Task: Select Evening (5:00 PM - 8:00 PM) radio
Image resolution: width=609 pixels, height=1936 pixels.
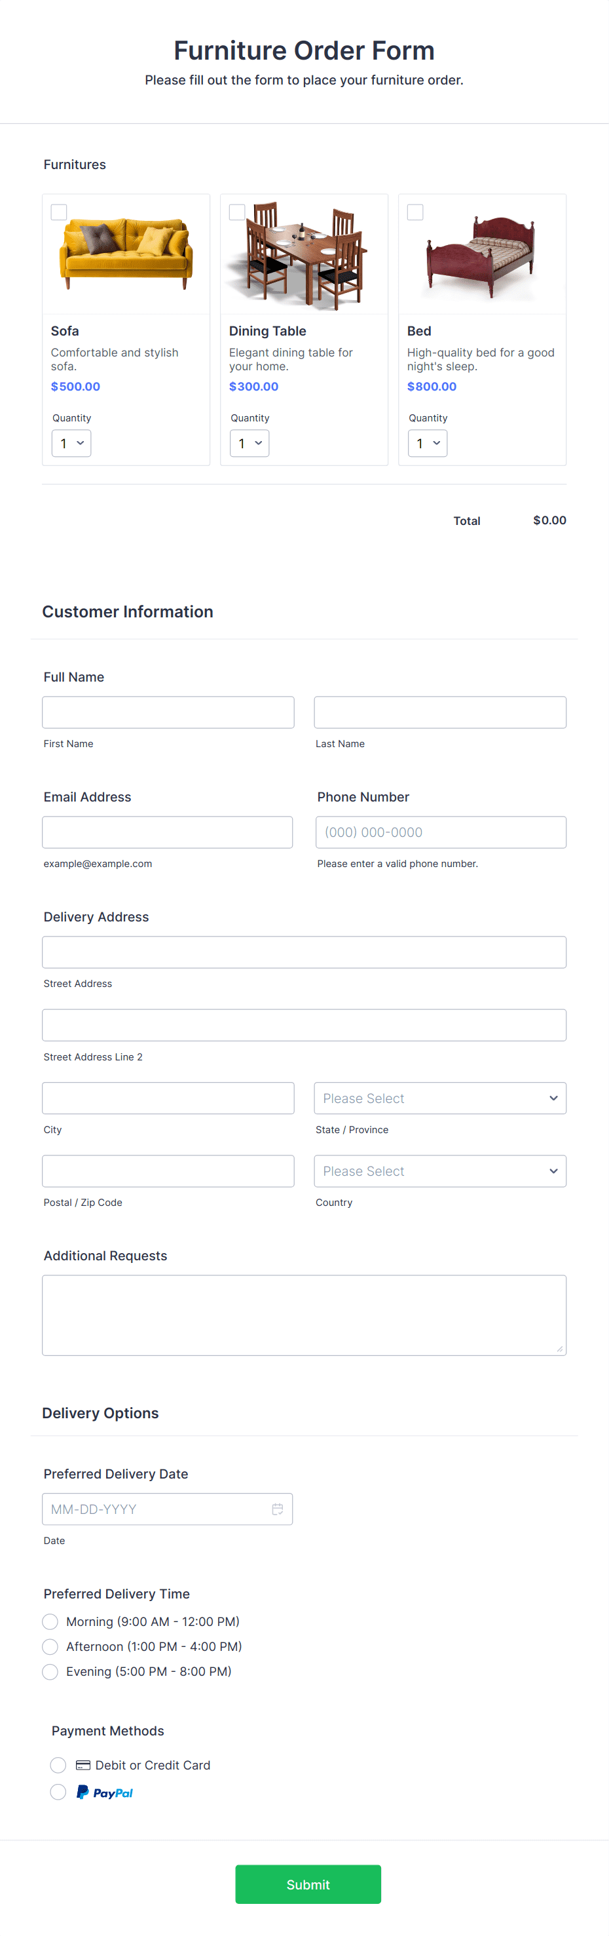Action: 50,1671
